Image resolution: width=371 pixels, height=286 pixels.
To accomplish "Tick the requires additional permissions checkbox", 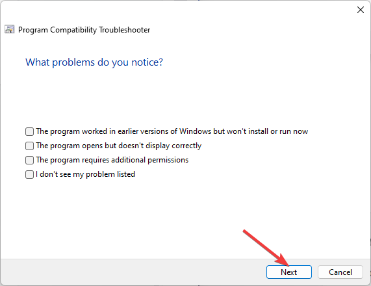I will [29, 160].
